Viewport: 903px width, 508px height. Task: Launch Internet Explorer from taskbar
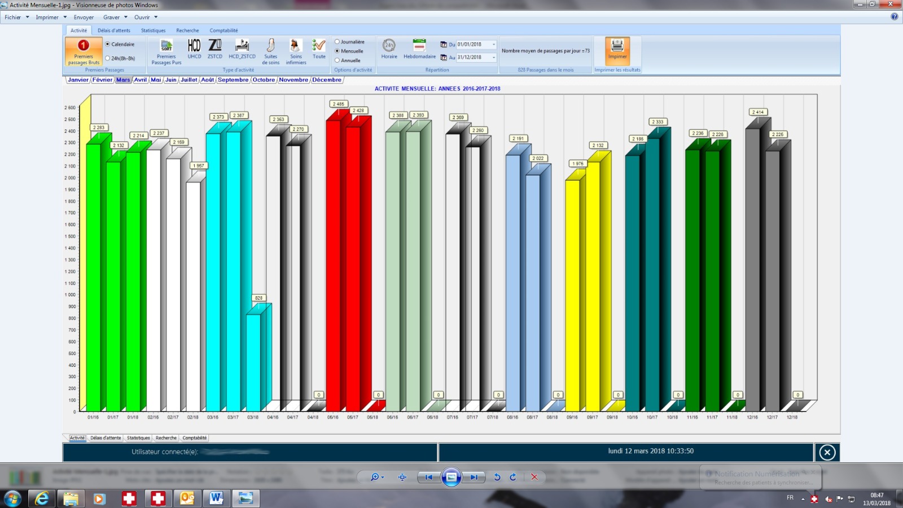(x=42, y=498)
